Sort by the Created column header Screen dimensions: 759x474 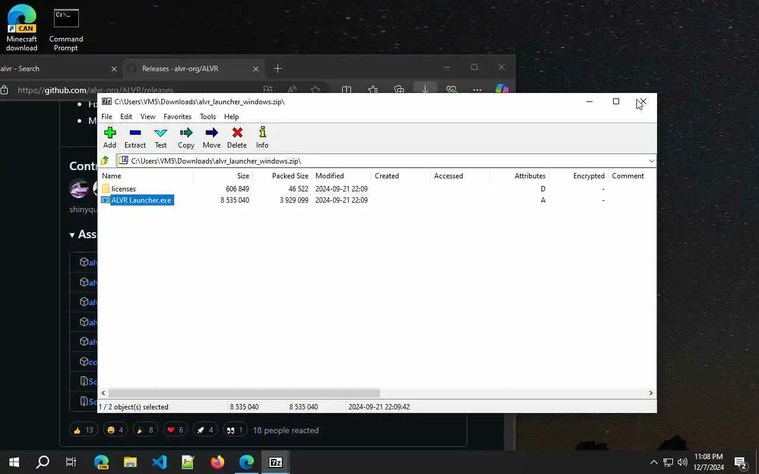click(x=401, y=176)
